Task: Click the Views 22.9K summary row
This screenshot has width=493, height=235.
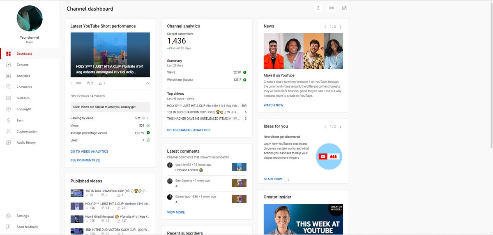Action: pos(207,72)
